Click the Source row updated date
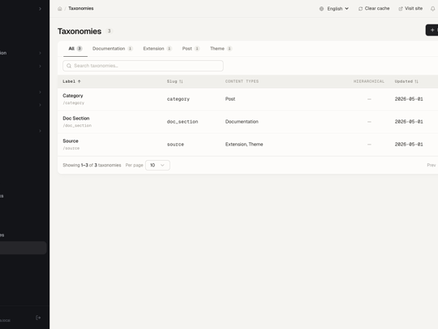This screenshot has height=329, width=438. click(x=409, y=145)
